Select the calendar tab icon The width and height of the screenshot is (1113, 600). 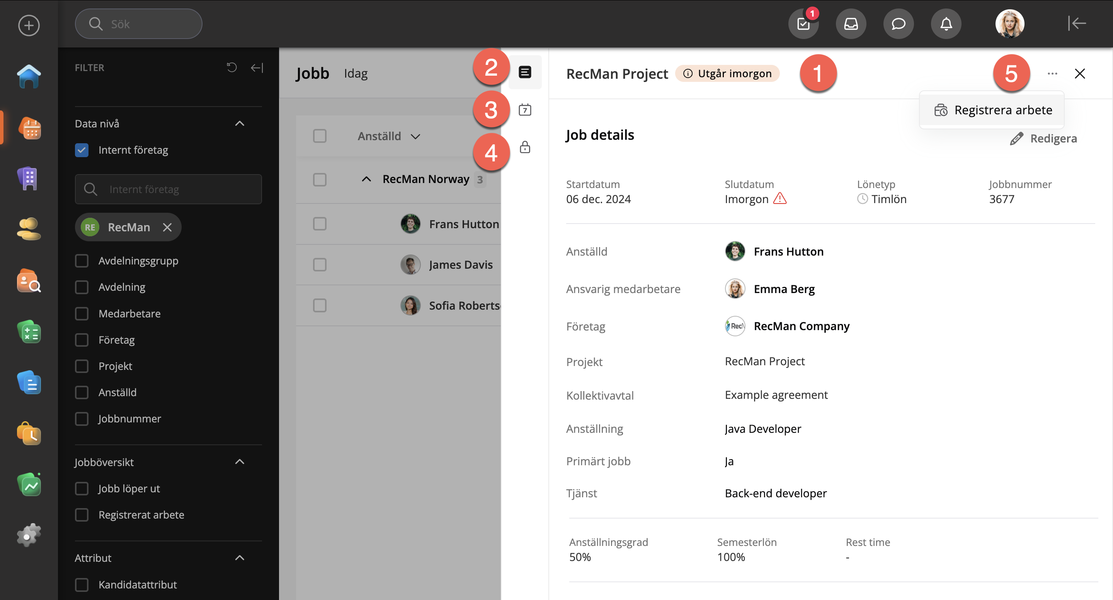525,110
